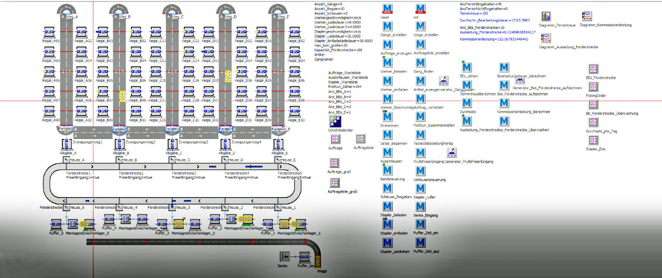Viewport: 662px width, 278px height.
Task: Open the Diagramm_Termintreue chart icon
Action: point(546,16)
